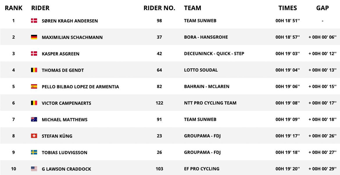Click the Belgian flag beside Thomas De Gendt
This screenshot has height=175, width=340.
click(34, 70)
